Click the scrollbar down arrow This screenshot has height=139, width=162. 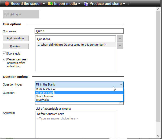[x=158, y=136]
